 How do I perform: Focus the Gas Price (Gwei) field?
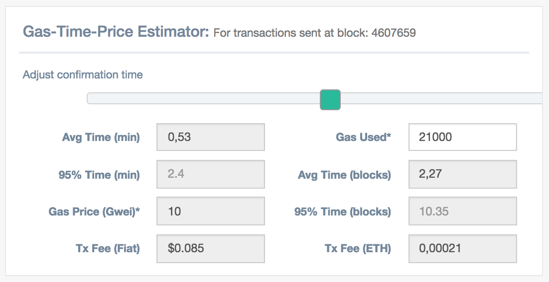point(210,211)
